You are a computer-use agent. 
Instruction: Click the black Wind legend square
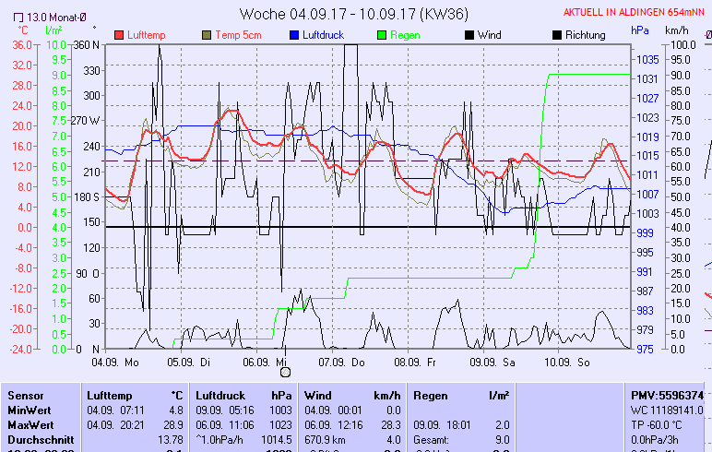coord(469,35)
